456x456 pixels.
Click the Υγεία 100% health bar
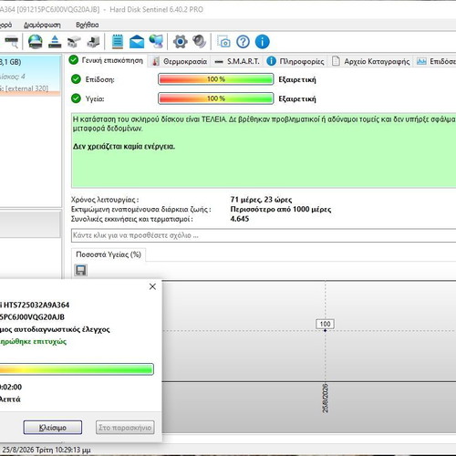pos(216,98)
